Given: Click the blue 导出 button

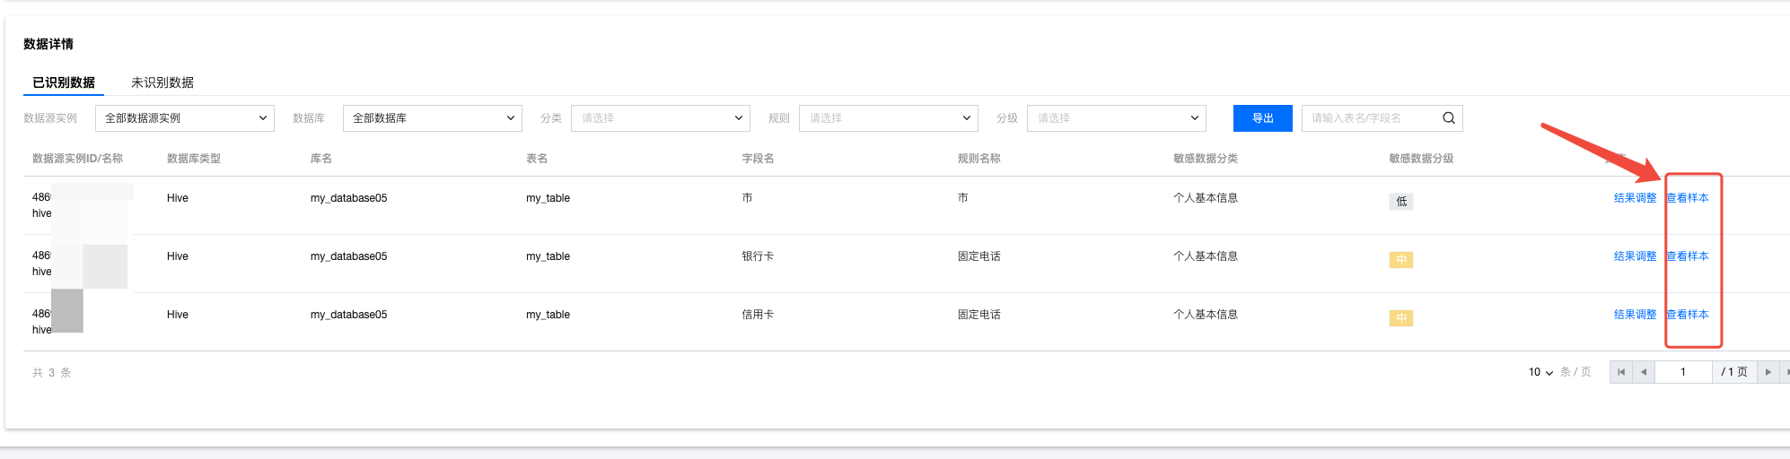Looking at the screenshot, I should [1262, 118].
